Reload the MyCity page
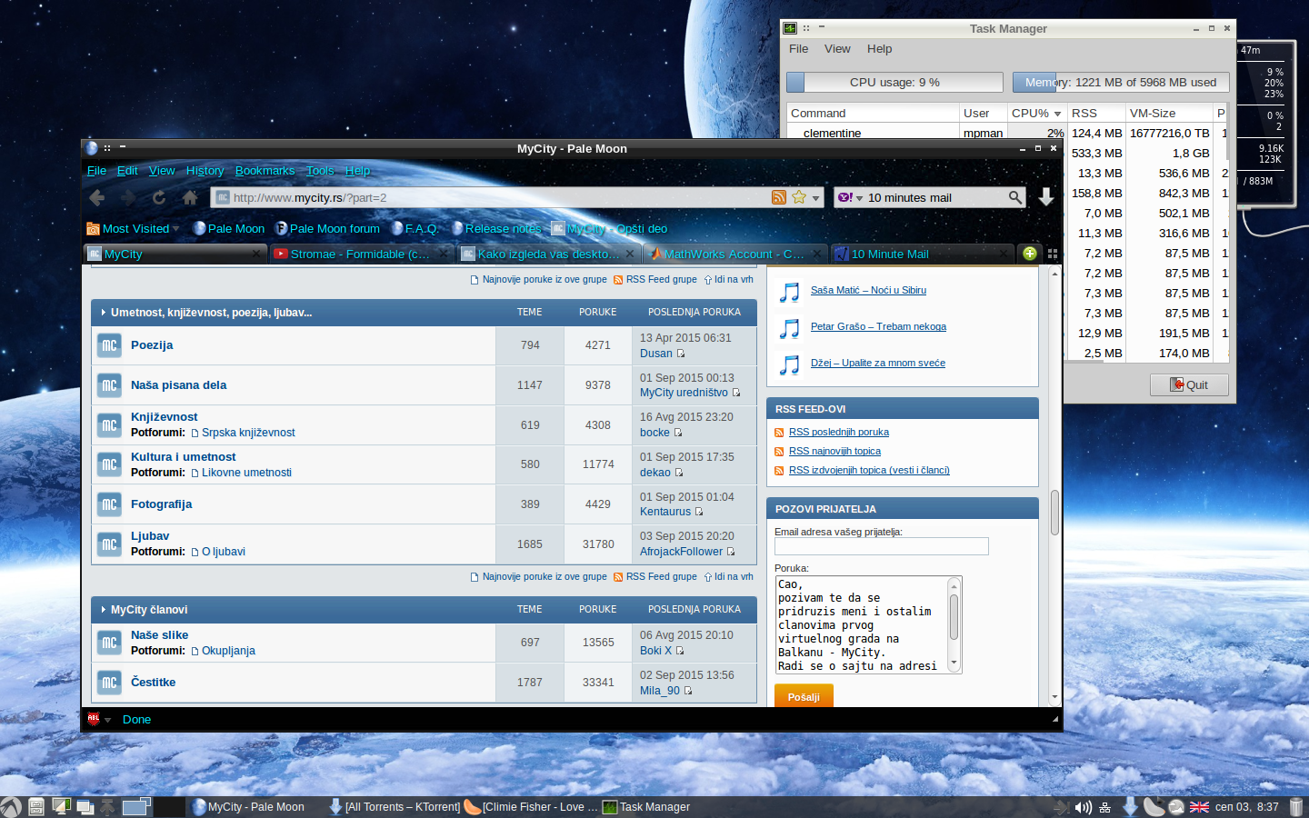 (x=159, y=197)
